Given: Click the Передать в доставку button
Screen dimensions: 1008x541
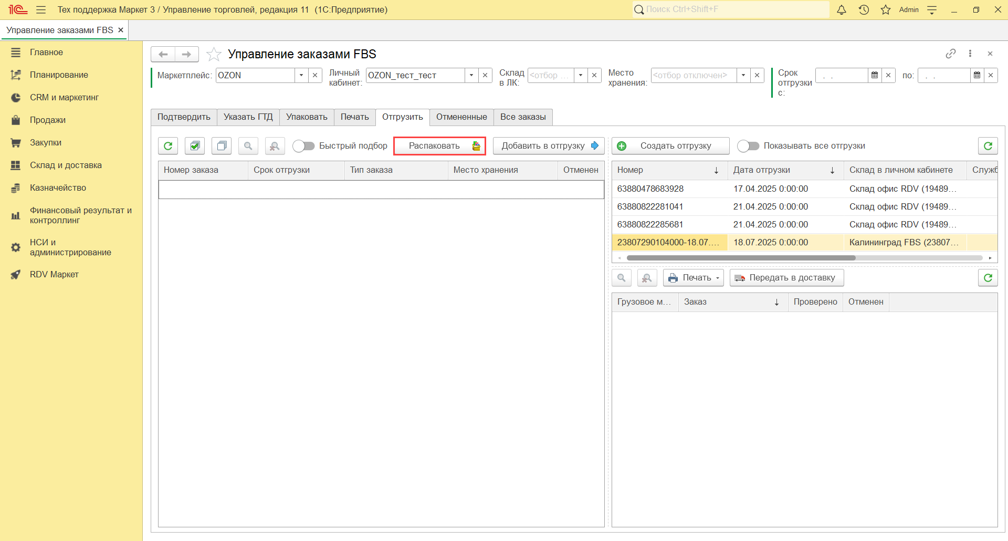Looking at the screenshot, I should coord(786,278).
